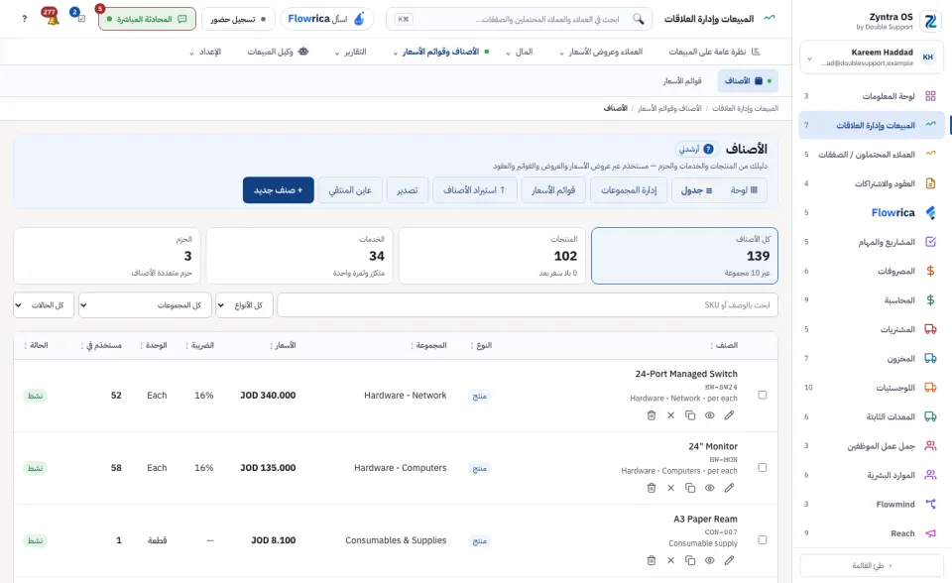The image size is (952, 583).
Task: Expand the التقارير menu
Action: pyautogui.click(x=351, y=52)
